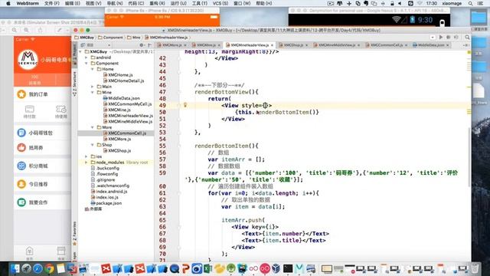Open Trash in the Dock
Screen dimensions: 490x276
pos(475,268)
